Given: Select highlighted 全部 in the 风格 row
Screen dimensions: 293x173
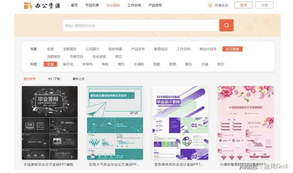Looking at the screenshot, I should click(x=50, y=64).
